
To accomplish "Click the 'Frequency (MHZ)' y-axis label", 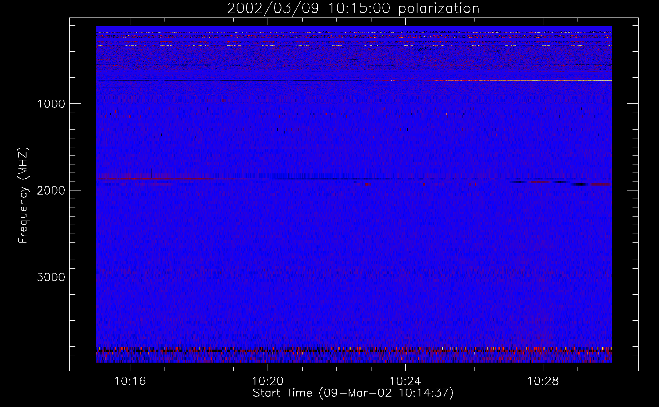I will click(x=24, y=195).
